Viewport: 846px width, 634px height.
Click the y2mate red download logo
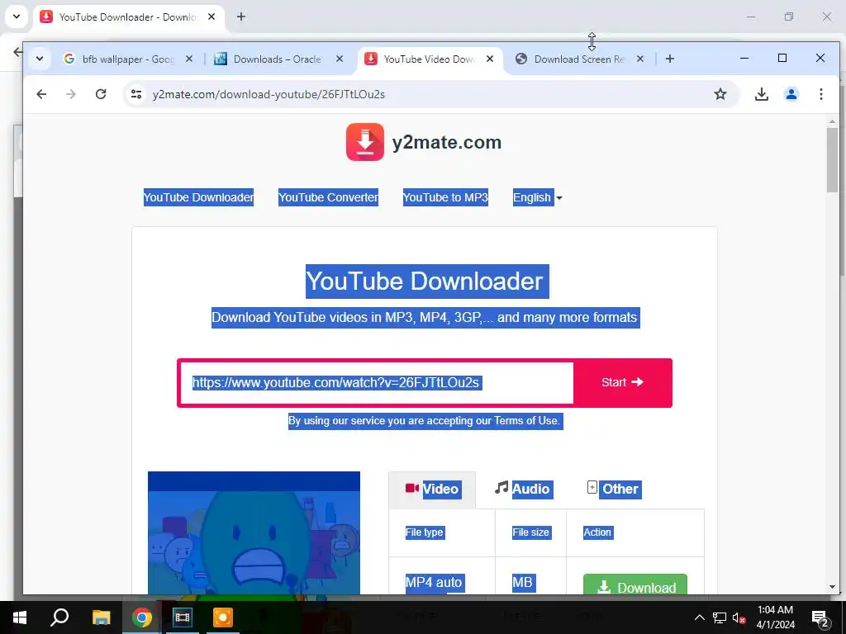pyautogui.click(x=365, y=142)
